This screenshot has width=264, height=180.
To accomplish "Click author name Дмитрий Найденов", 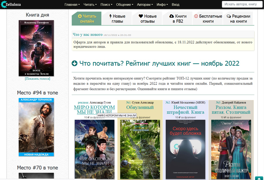I will 234,102.
